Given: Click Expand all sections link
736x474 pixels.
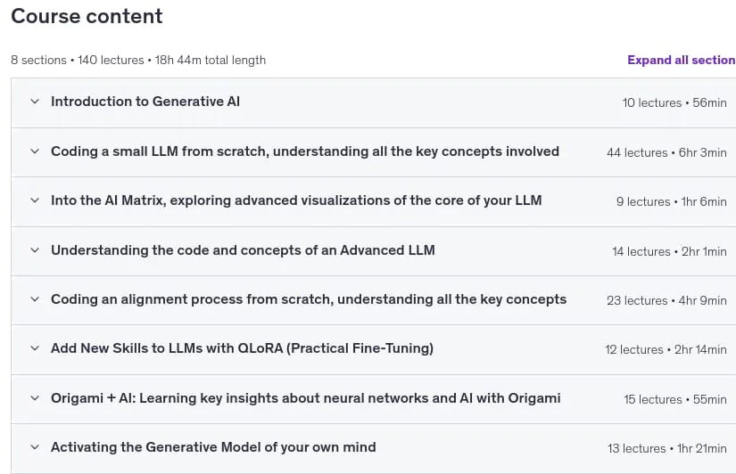Looking at the screenshot, I should 681,60.
